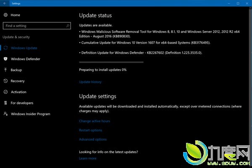This screenshot has width=252, height=168.
Task: Open Update history link
Action: tap(90, 82)
